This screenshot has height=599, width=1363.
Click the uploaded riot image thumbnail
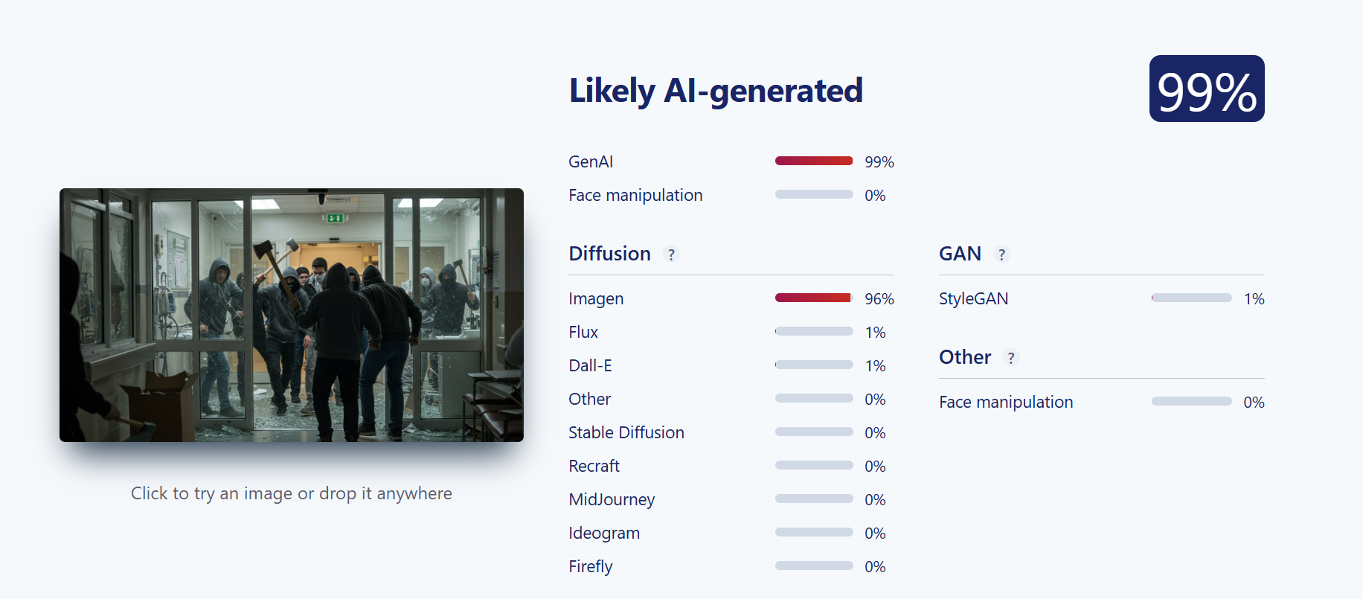292,315
